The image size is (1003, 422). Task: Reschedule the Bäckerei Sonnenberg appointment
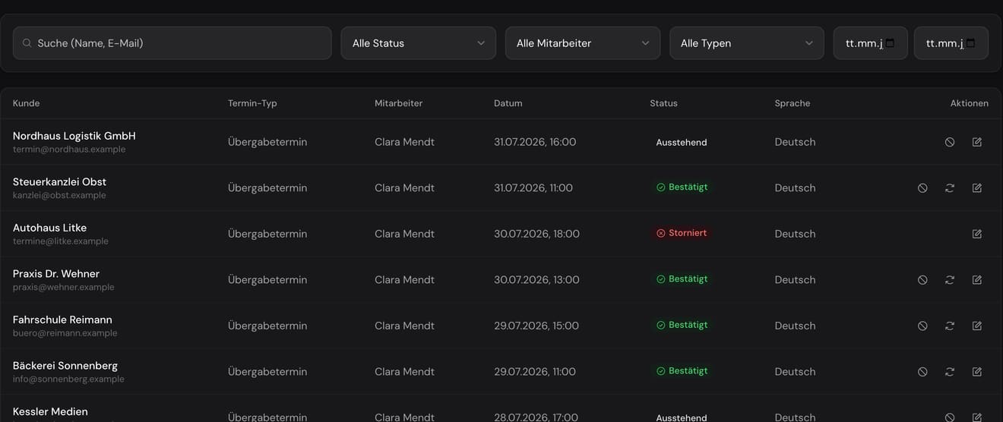(950, 371)
